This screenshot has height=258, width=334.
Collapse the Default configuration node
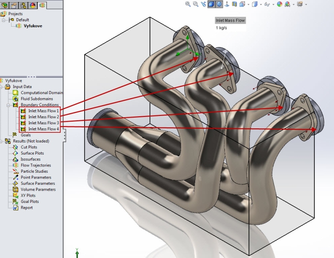[x=4, y=20]
